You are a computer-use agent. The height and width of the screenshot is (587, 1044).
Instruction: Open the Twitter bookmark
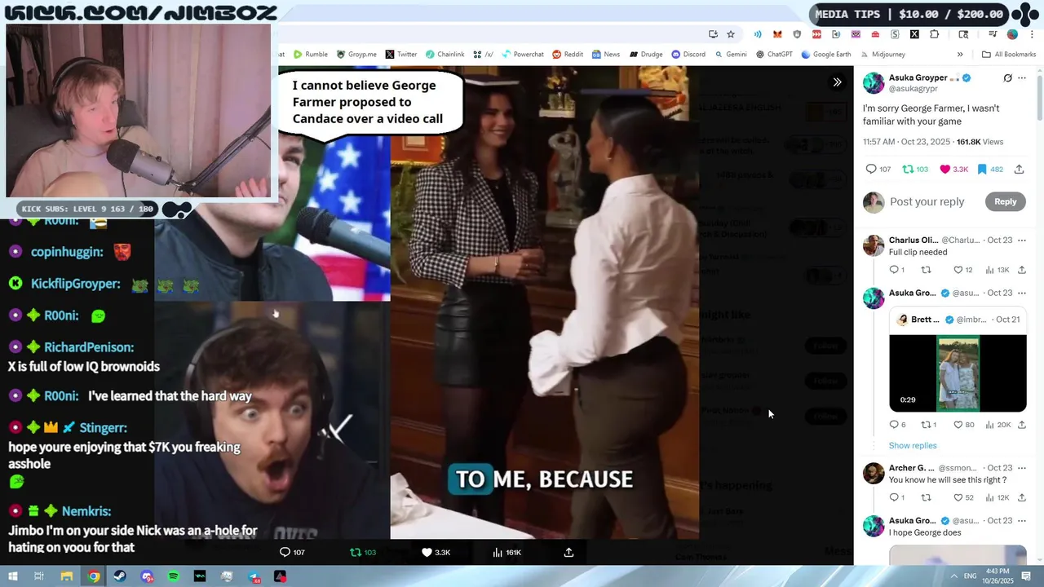click(401, 55)
